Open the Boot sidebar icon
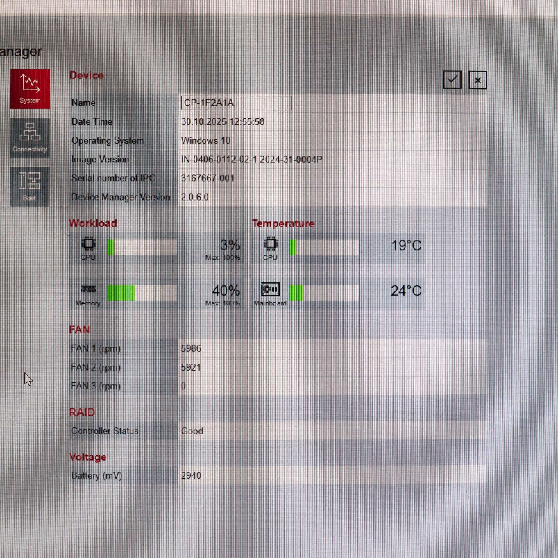The height and width of the screenshot is (558, 558). pyautogui.click(x=29, y=186)
